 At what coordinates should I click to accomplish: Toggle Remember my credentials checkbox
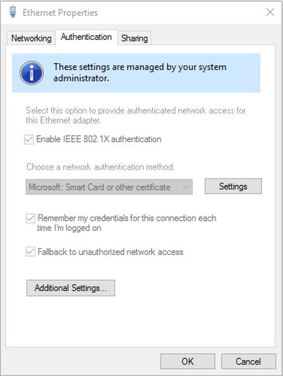(30, 218)
